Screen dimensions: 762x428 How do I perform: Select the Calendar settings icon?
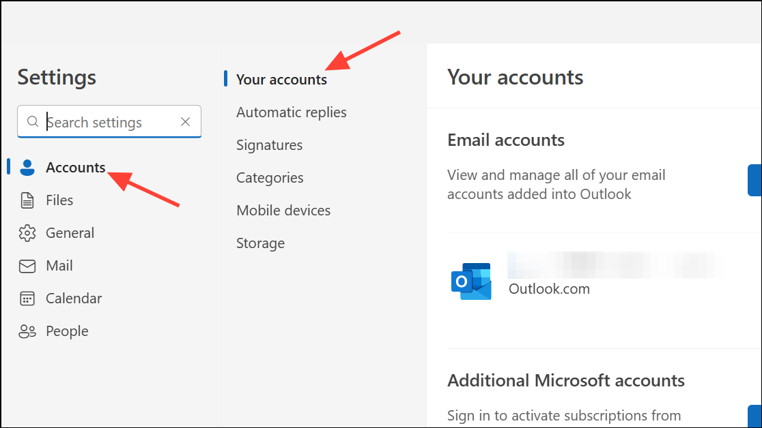27,298
